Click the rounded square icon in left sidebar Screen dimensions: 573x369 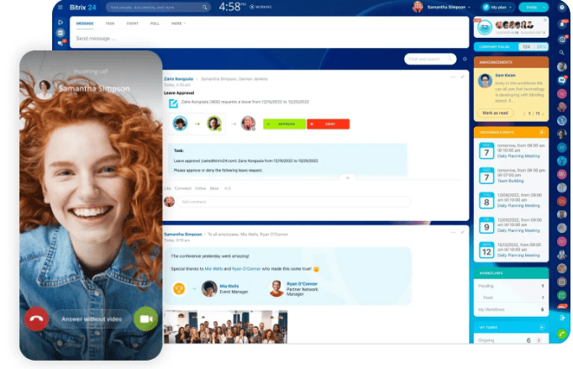[60, 33]
